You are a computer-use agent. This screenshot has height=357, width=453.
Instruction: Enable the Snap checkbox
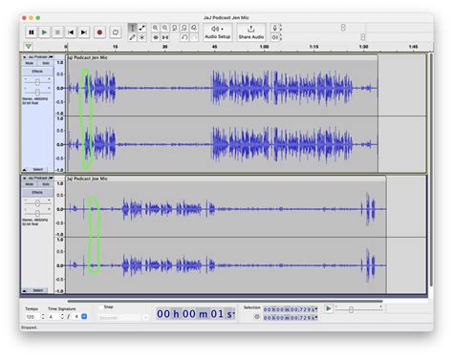click(101, 307)
